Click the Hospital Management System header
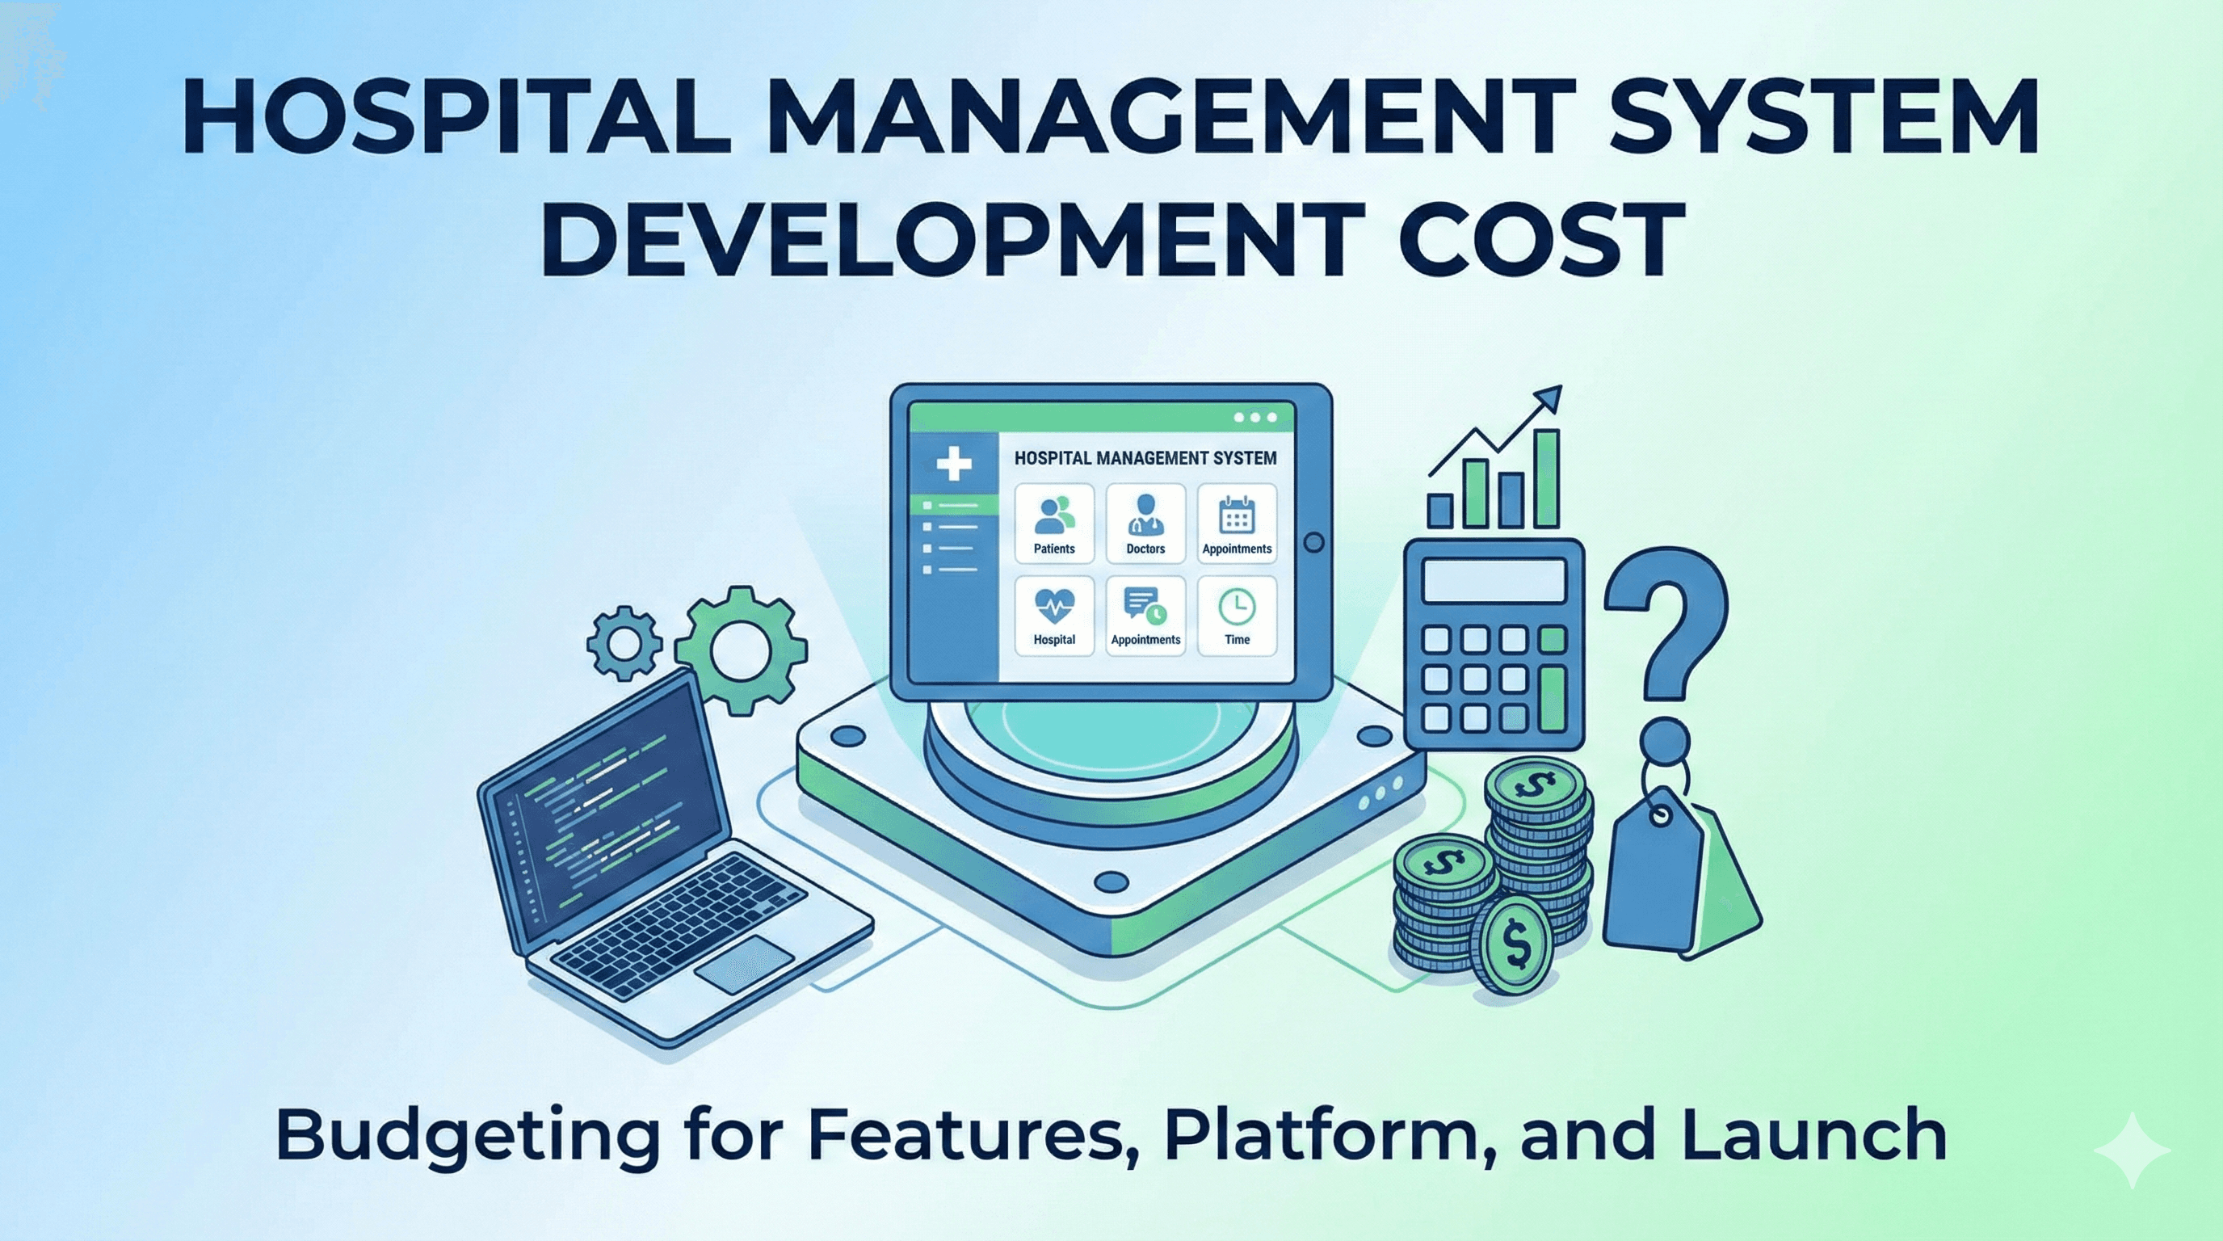 coord(1145,458)
